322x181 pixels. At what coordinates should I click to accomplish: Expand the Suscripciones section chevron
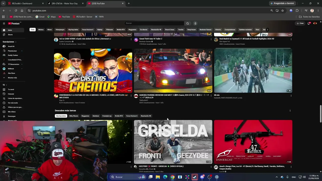[16, 42]
